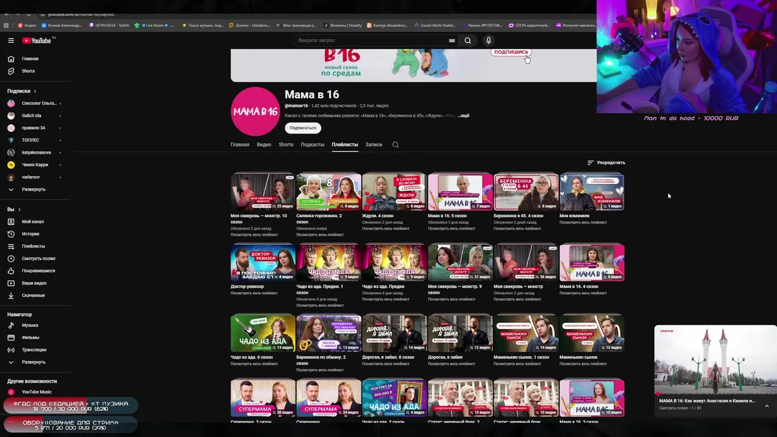Open 'Чадо из ада. 6 сезон' thumbnail
The height and width of the screenshot is (437, 777).
pos(263,333)
